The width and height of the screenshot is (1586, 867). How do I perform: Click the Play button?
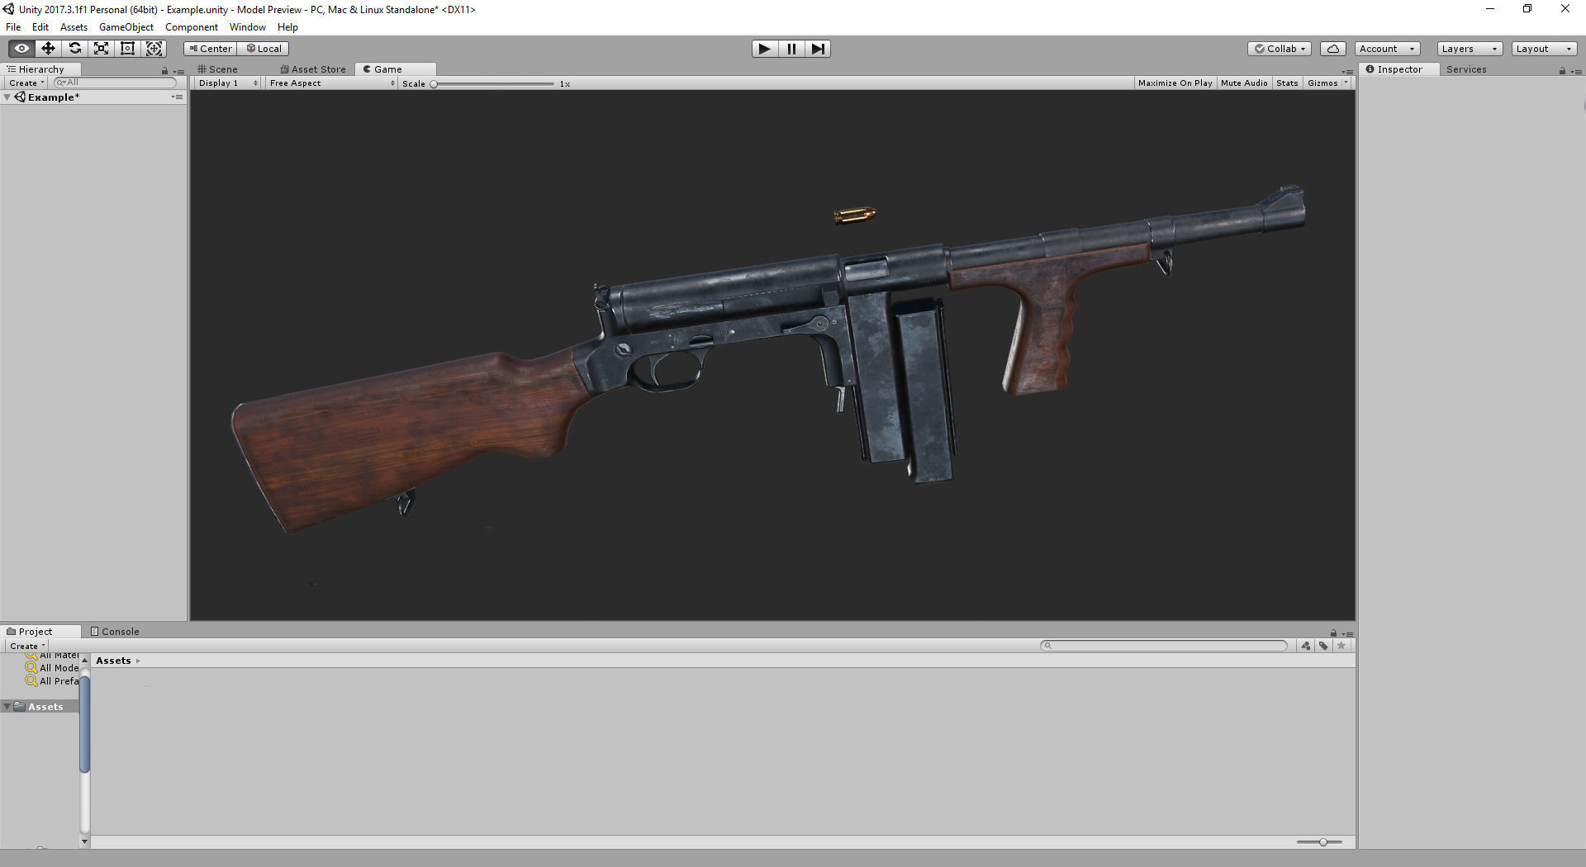[x=765, y=49]
